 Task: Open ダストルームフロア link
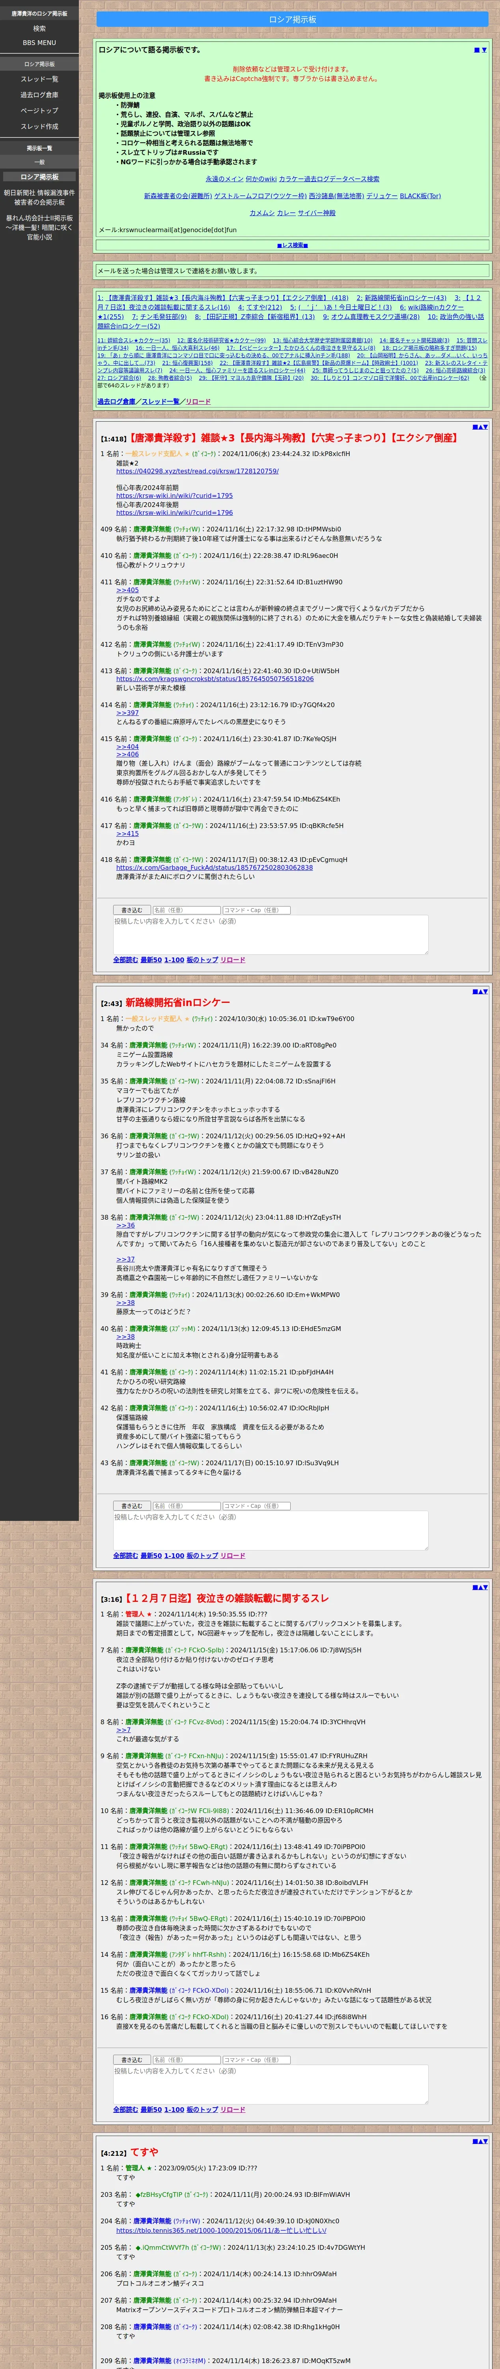click(260, 196)
